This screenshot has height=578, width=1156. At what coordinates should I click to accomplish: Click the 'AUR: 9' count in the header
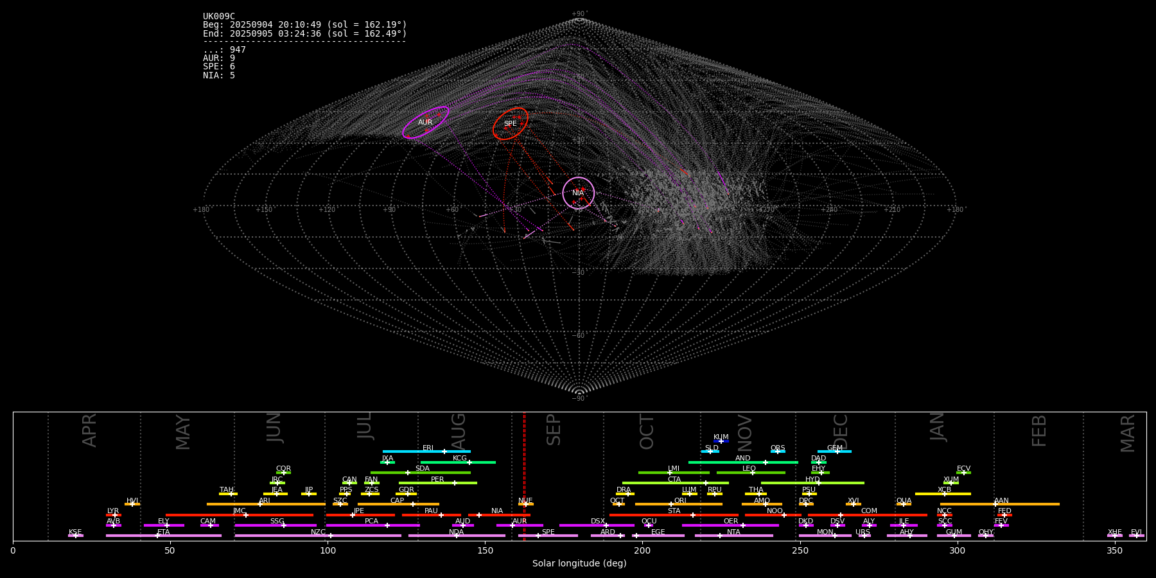219,58
